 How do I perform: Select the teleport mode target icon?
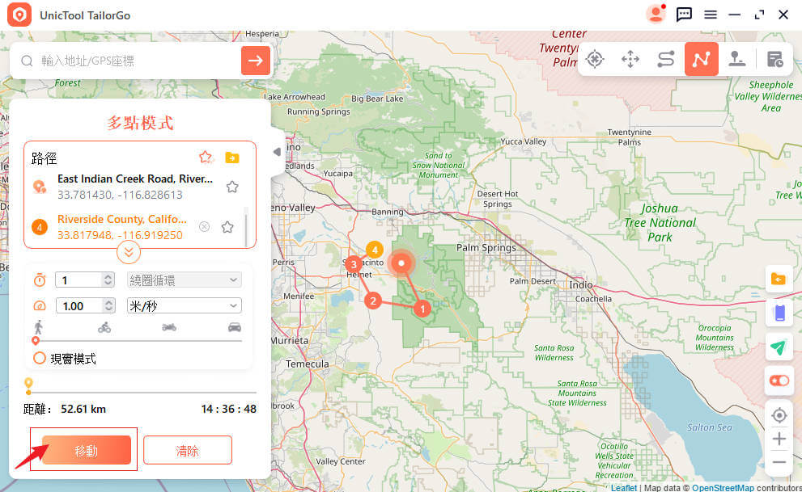[595, 59]
